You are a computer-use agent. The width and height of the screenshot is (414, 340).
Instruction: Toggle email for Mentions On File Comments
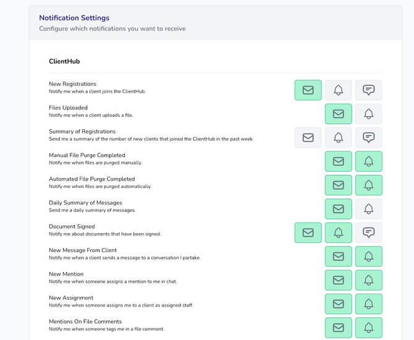(338, 328)
